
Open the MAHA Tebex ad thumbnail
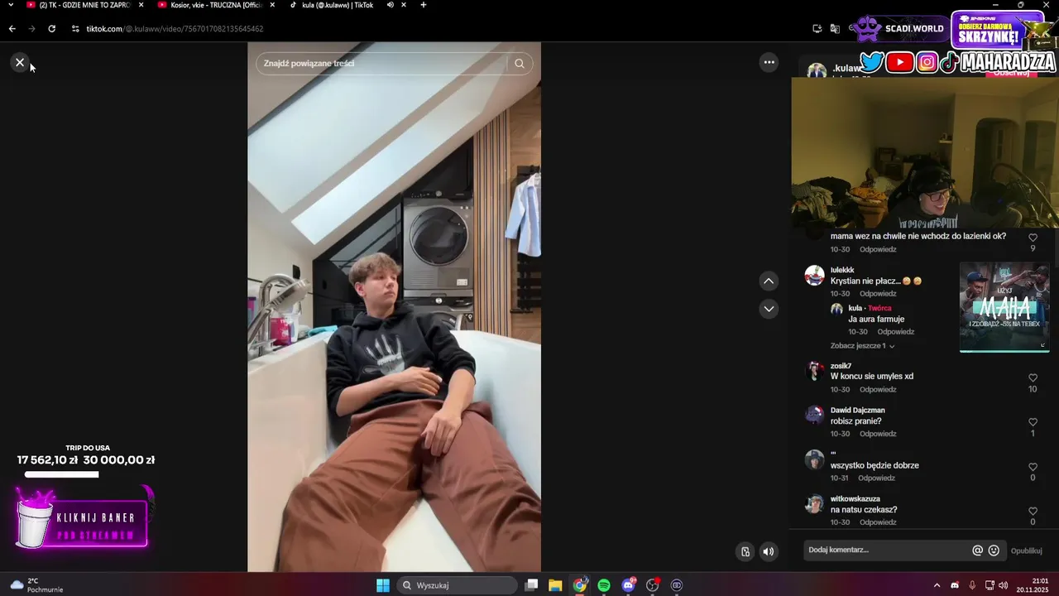click(x=1004, y=307)
